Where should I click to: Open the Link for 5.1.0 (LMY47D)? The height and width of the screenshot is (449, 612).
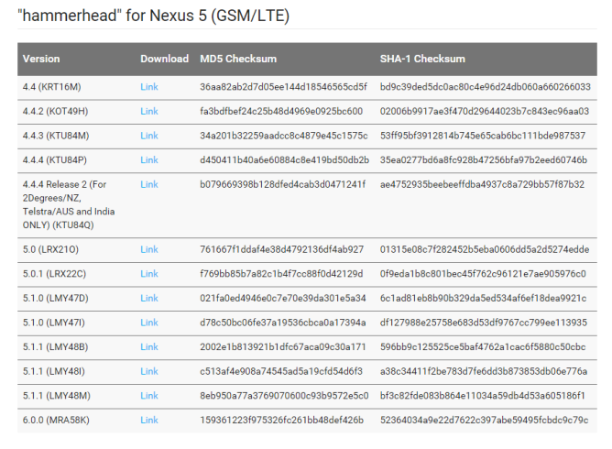pos(148,298)
